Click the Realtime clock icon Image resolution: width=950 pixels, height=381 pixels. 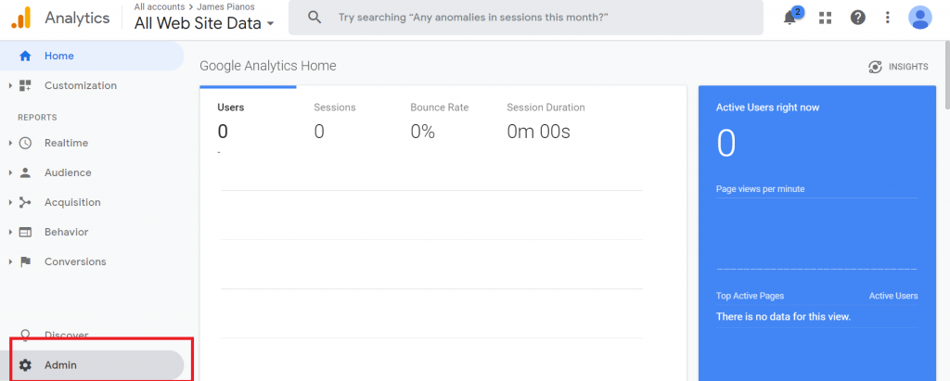pyautogui.click(x=25, y=143)
